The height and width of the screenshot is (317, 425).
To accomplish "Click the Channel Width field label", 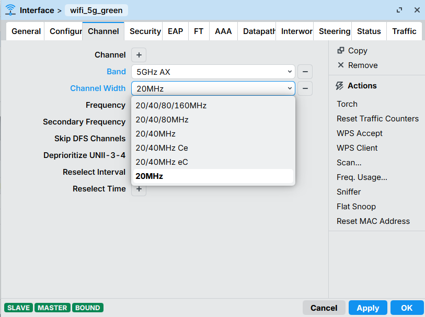I will (98, 88).
